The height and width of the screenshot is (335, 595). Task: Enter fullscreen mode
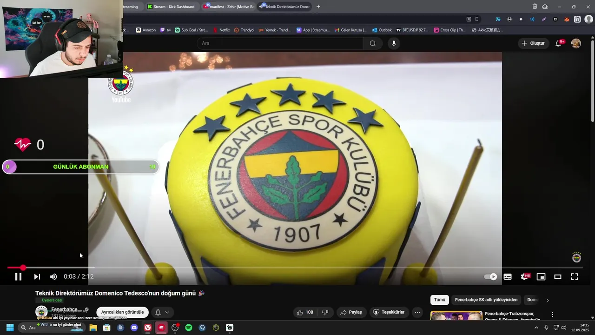pyautogui.click(x=575, y=277)
